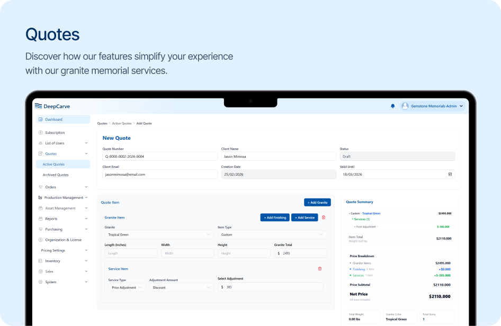Delete the Service Item with trash icon
Screen dimensions: 501x326
(319, 269)
